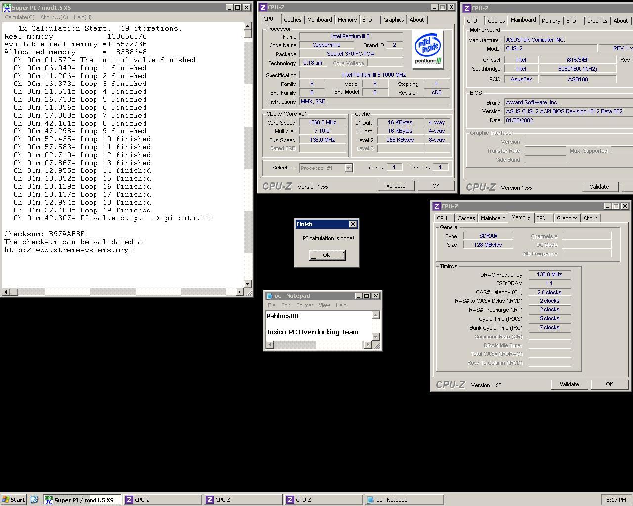The image size is (633, 506).
Task: Switch to Memory tab in CPU-Z CPU window
Action: (x=347, y=20)
